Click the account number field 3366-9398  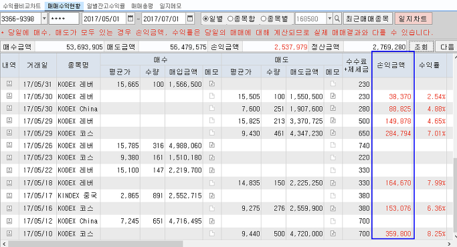click(21, 19)
